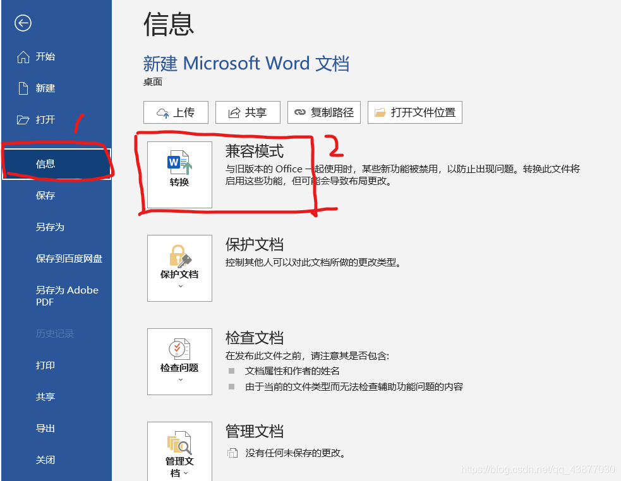The width and height of the screenshot is (621, 481).
Task: Expand the 保护文档 dropdown chevron
Action: 181,286
